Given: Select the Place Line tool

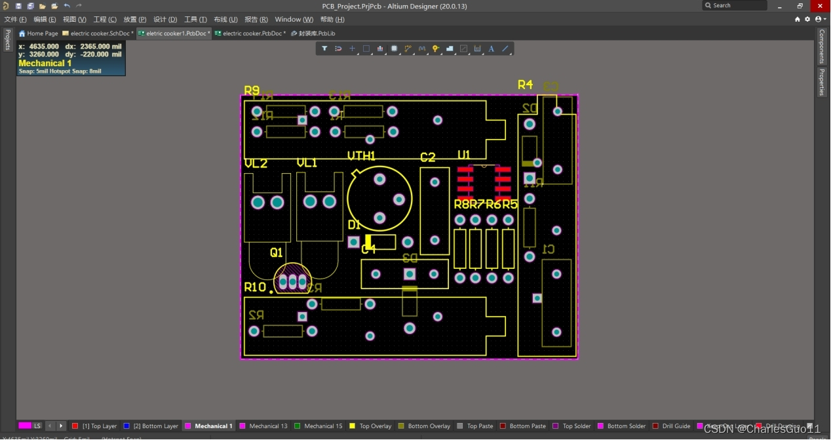Looking at the screenshot, I should [505, 49].
